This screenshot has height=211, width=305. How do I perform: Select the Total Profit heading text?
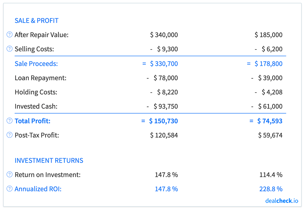32,121
